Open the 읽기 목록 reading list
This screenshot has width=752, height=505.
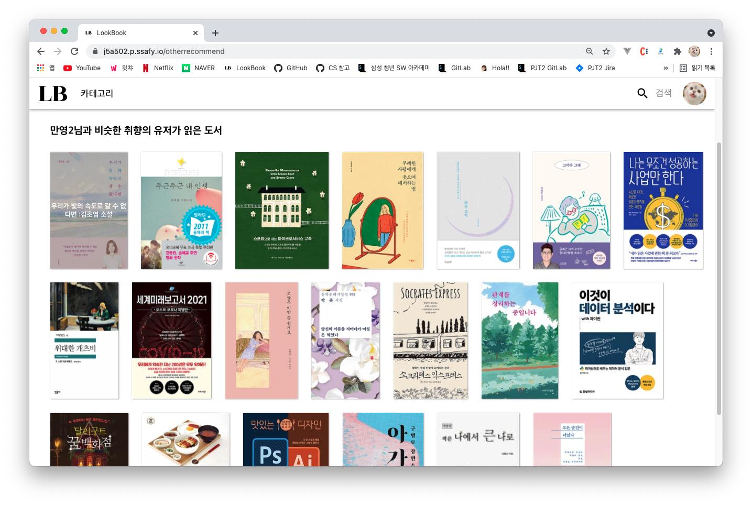(x=697, y=68)
